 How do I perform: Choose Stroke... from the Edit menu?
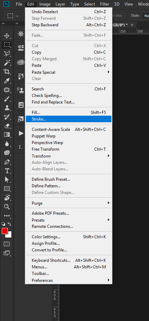pyautogui.click(x=69, y=119)
